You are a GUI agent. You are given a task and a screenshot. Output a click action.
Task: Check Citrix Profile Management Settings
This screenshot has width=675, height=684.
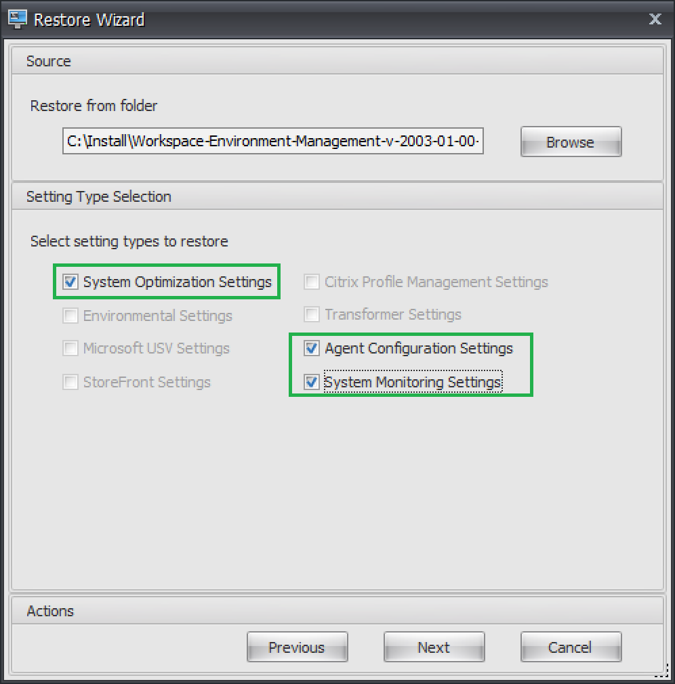tap(312, 282)
